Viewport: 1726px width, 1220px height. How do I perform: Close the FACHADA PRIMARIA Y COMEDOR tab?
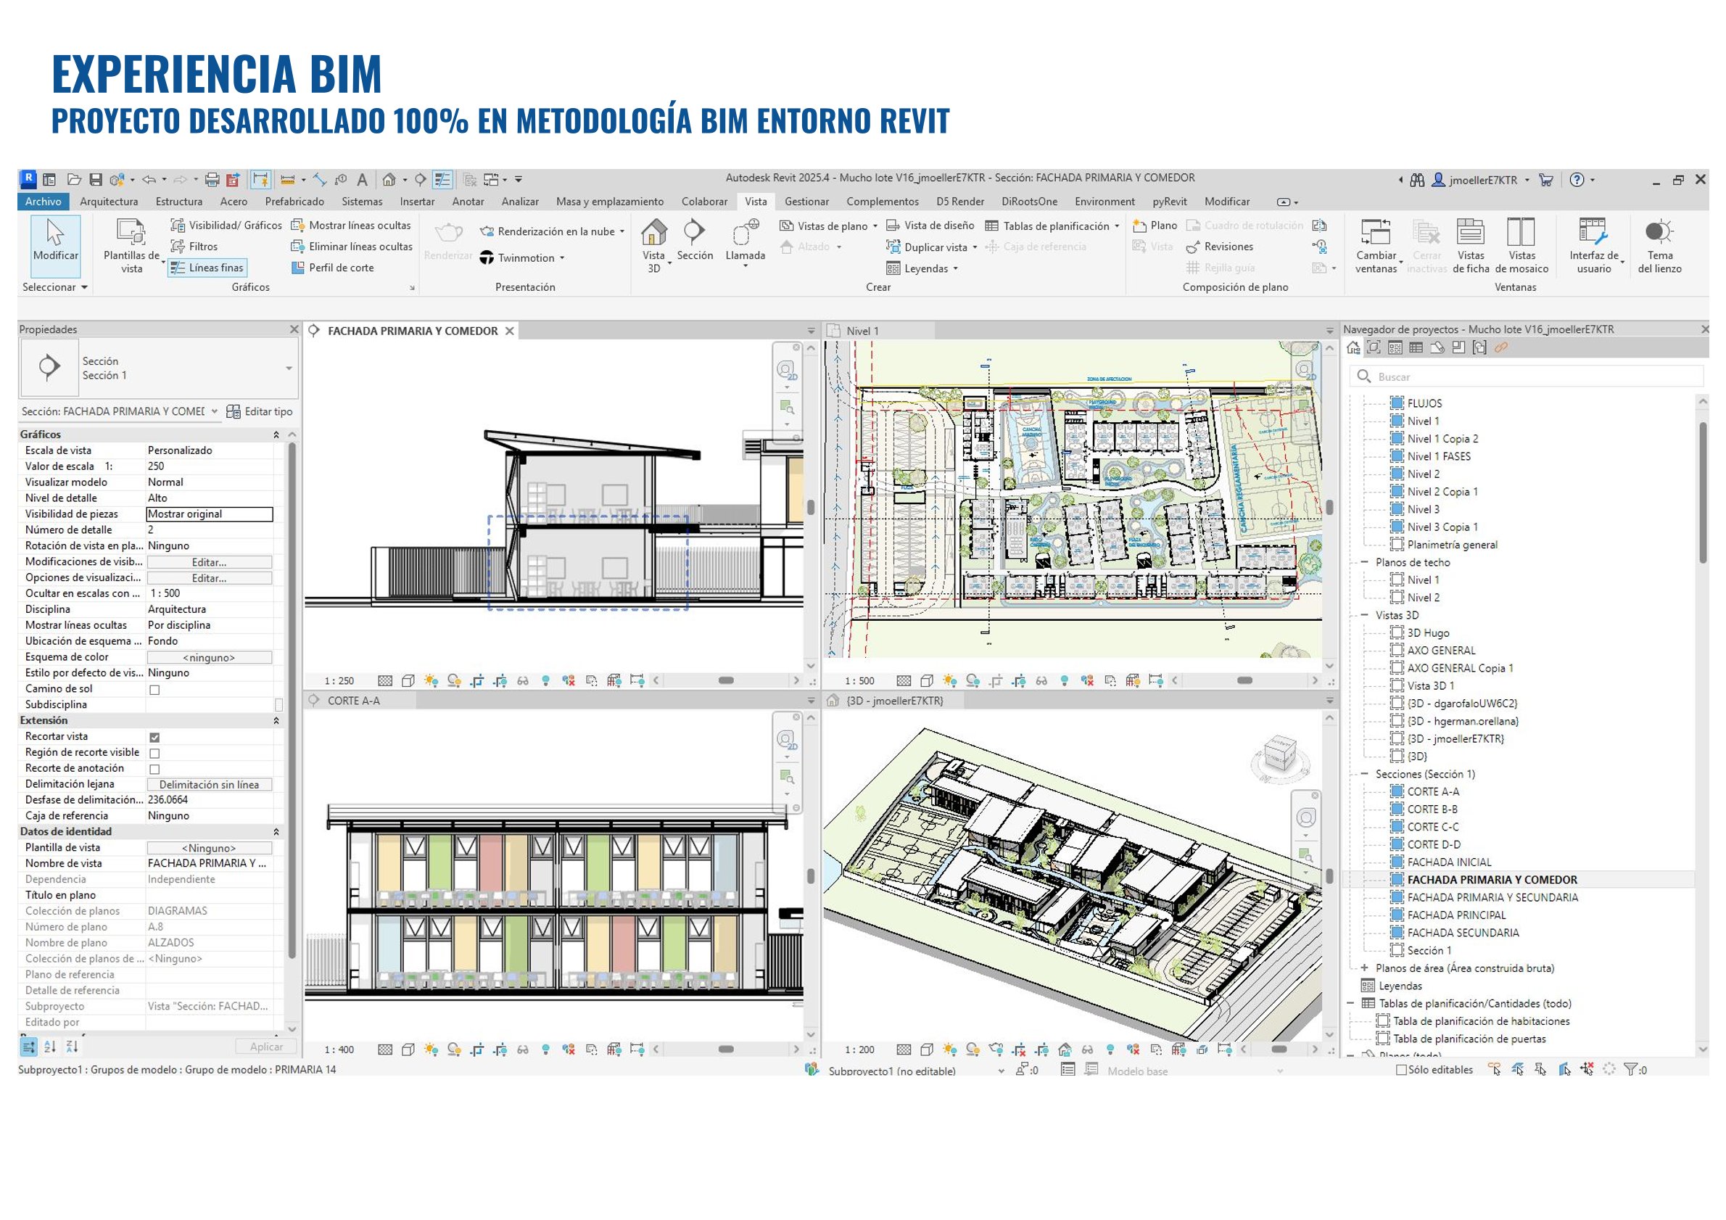(x=510, y=331)
